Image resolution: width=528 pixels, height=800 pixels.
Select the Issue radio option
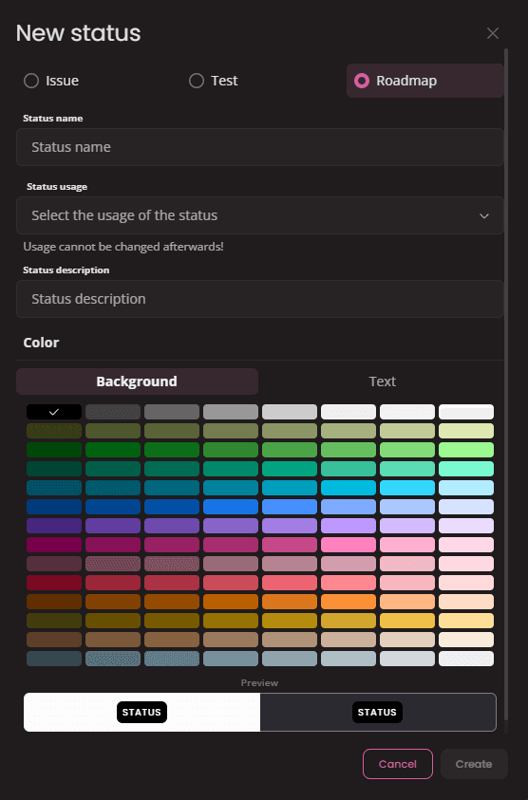click(x=51, y=81)
